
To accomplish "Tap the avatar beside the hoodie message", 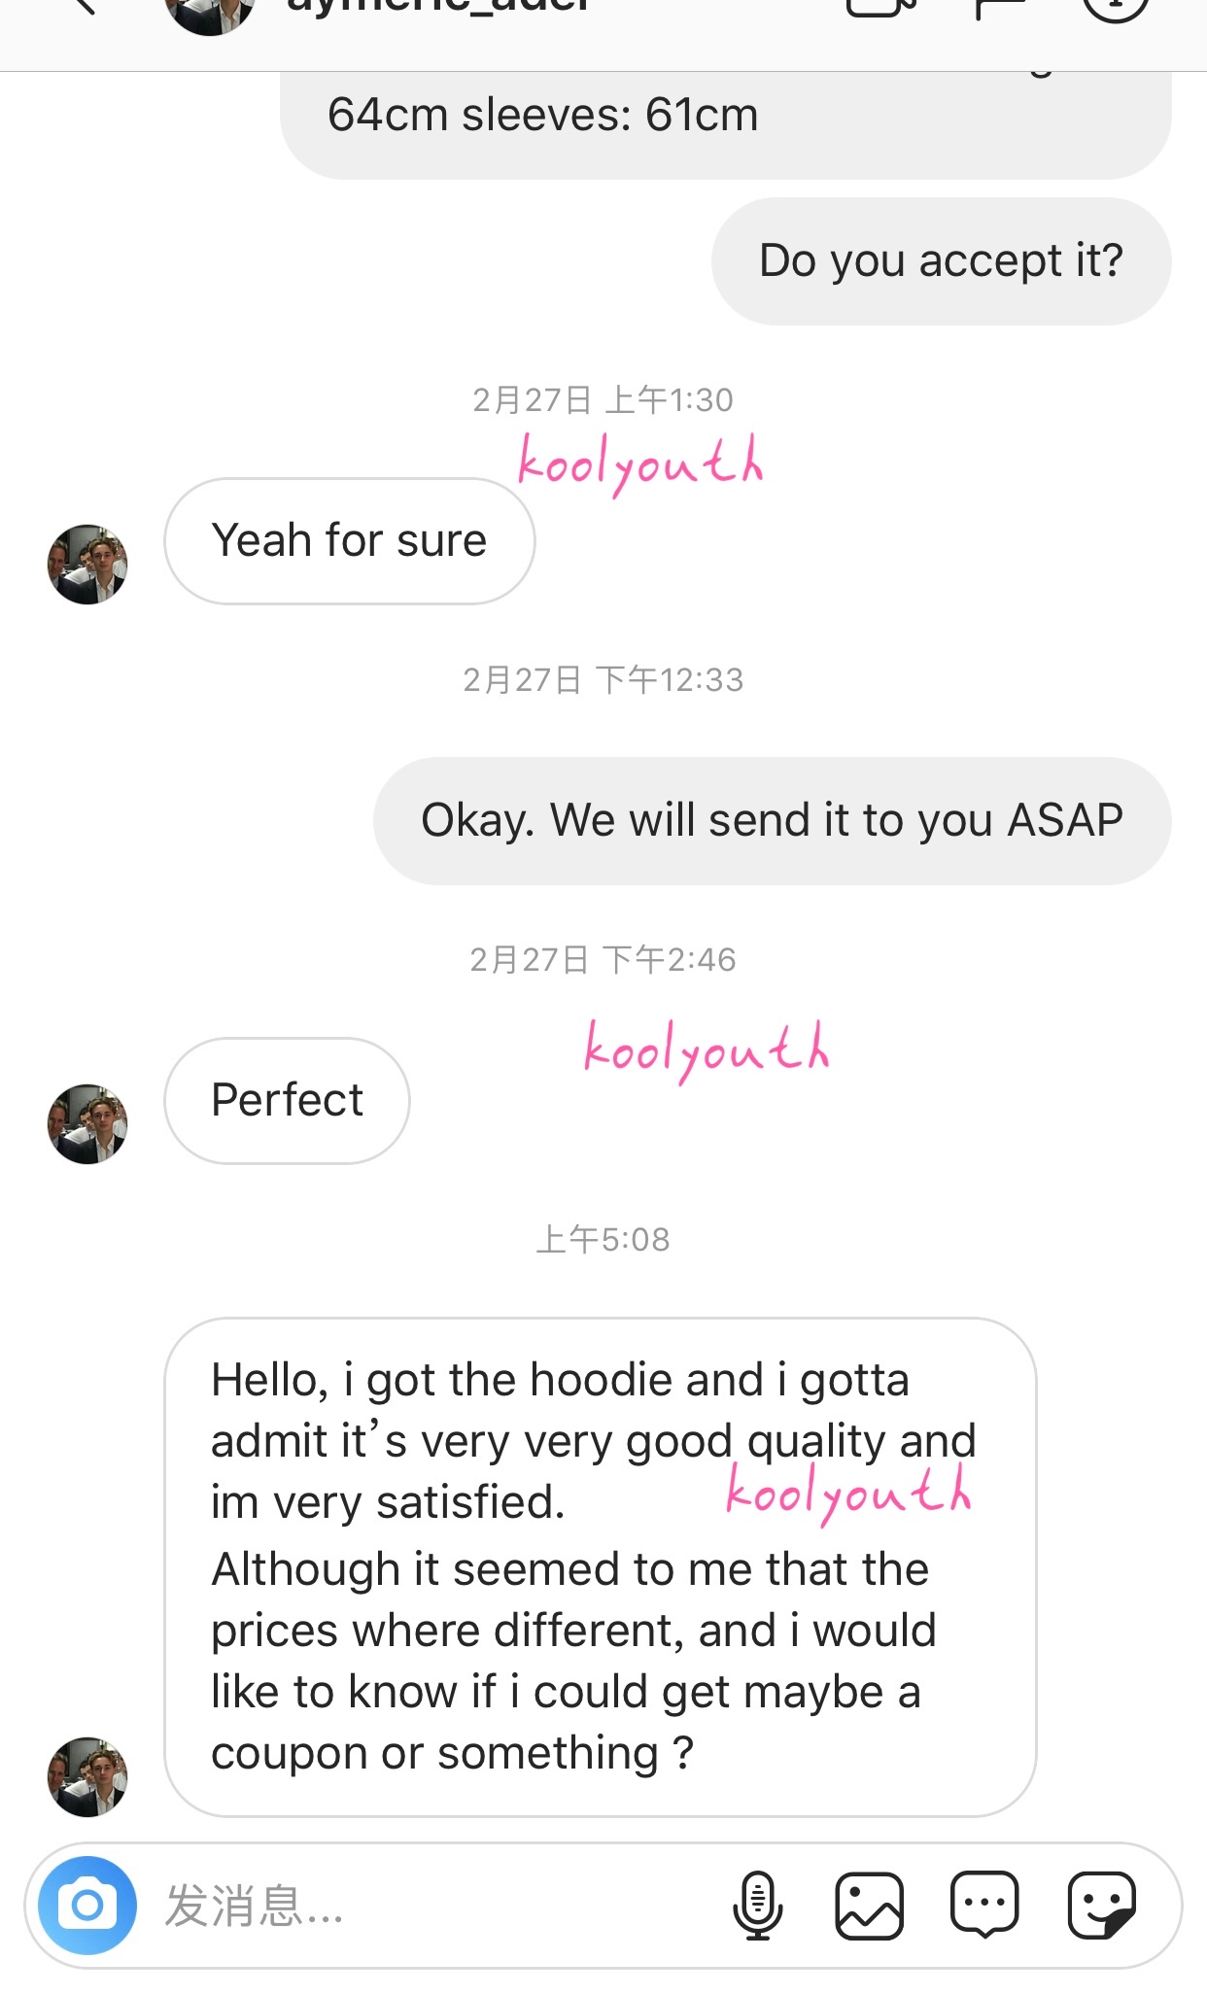I will (87, 1777).
